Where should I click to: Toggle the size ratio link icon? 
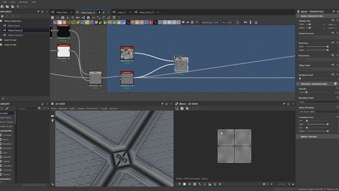(x=224, y=22)
